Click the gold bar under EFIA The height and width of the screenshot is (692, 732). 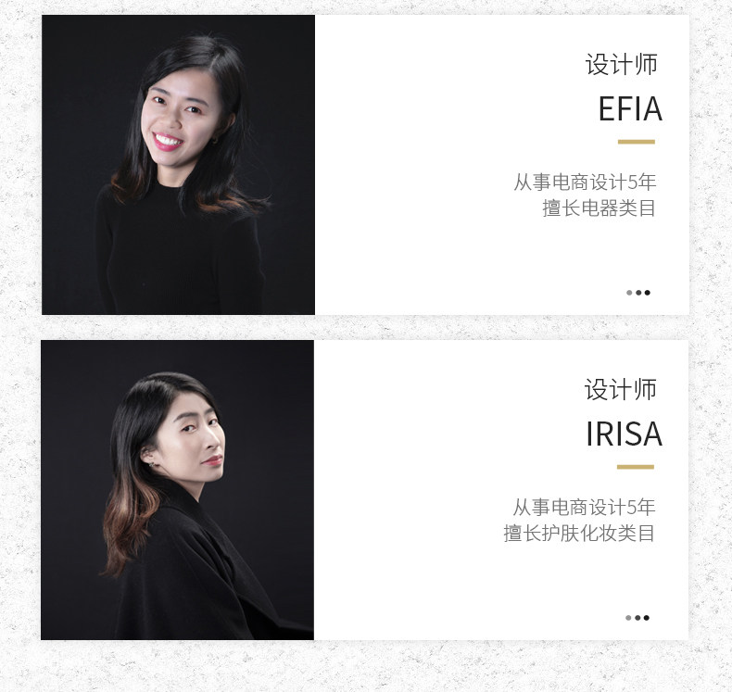tap(637, 142)
